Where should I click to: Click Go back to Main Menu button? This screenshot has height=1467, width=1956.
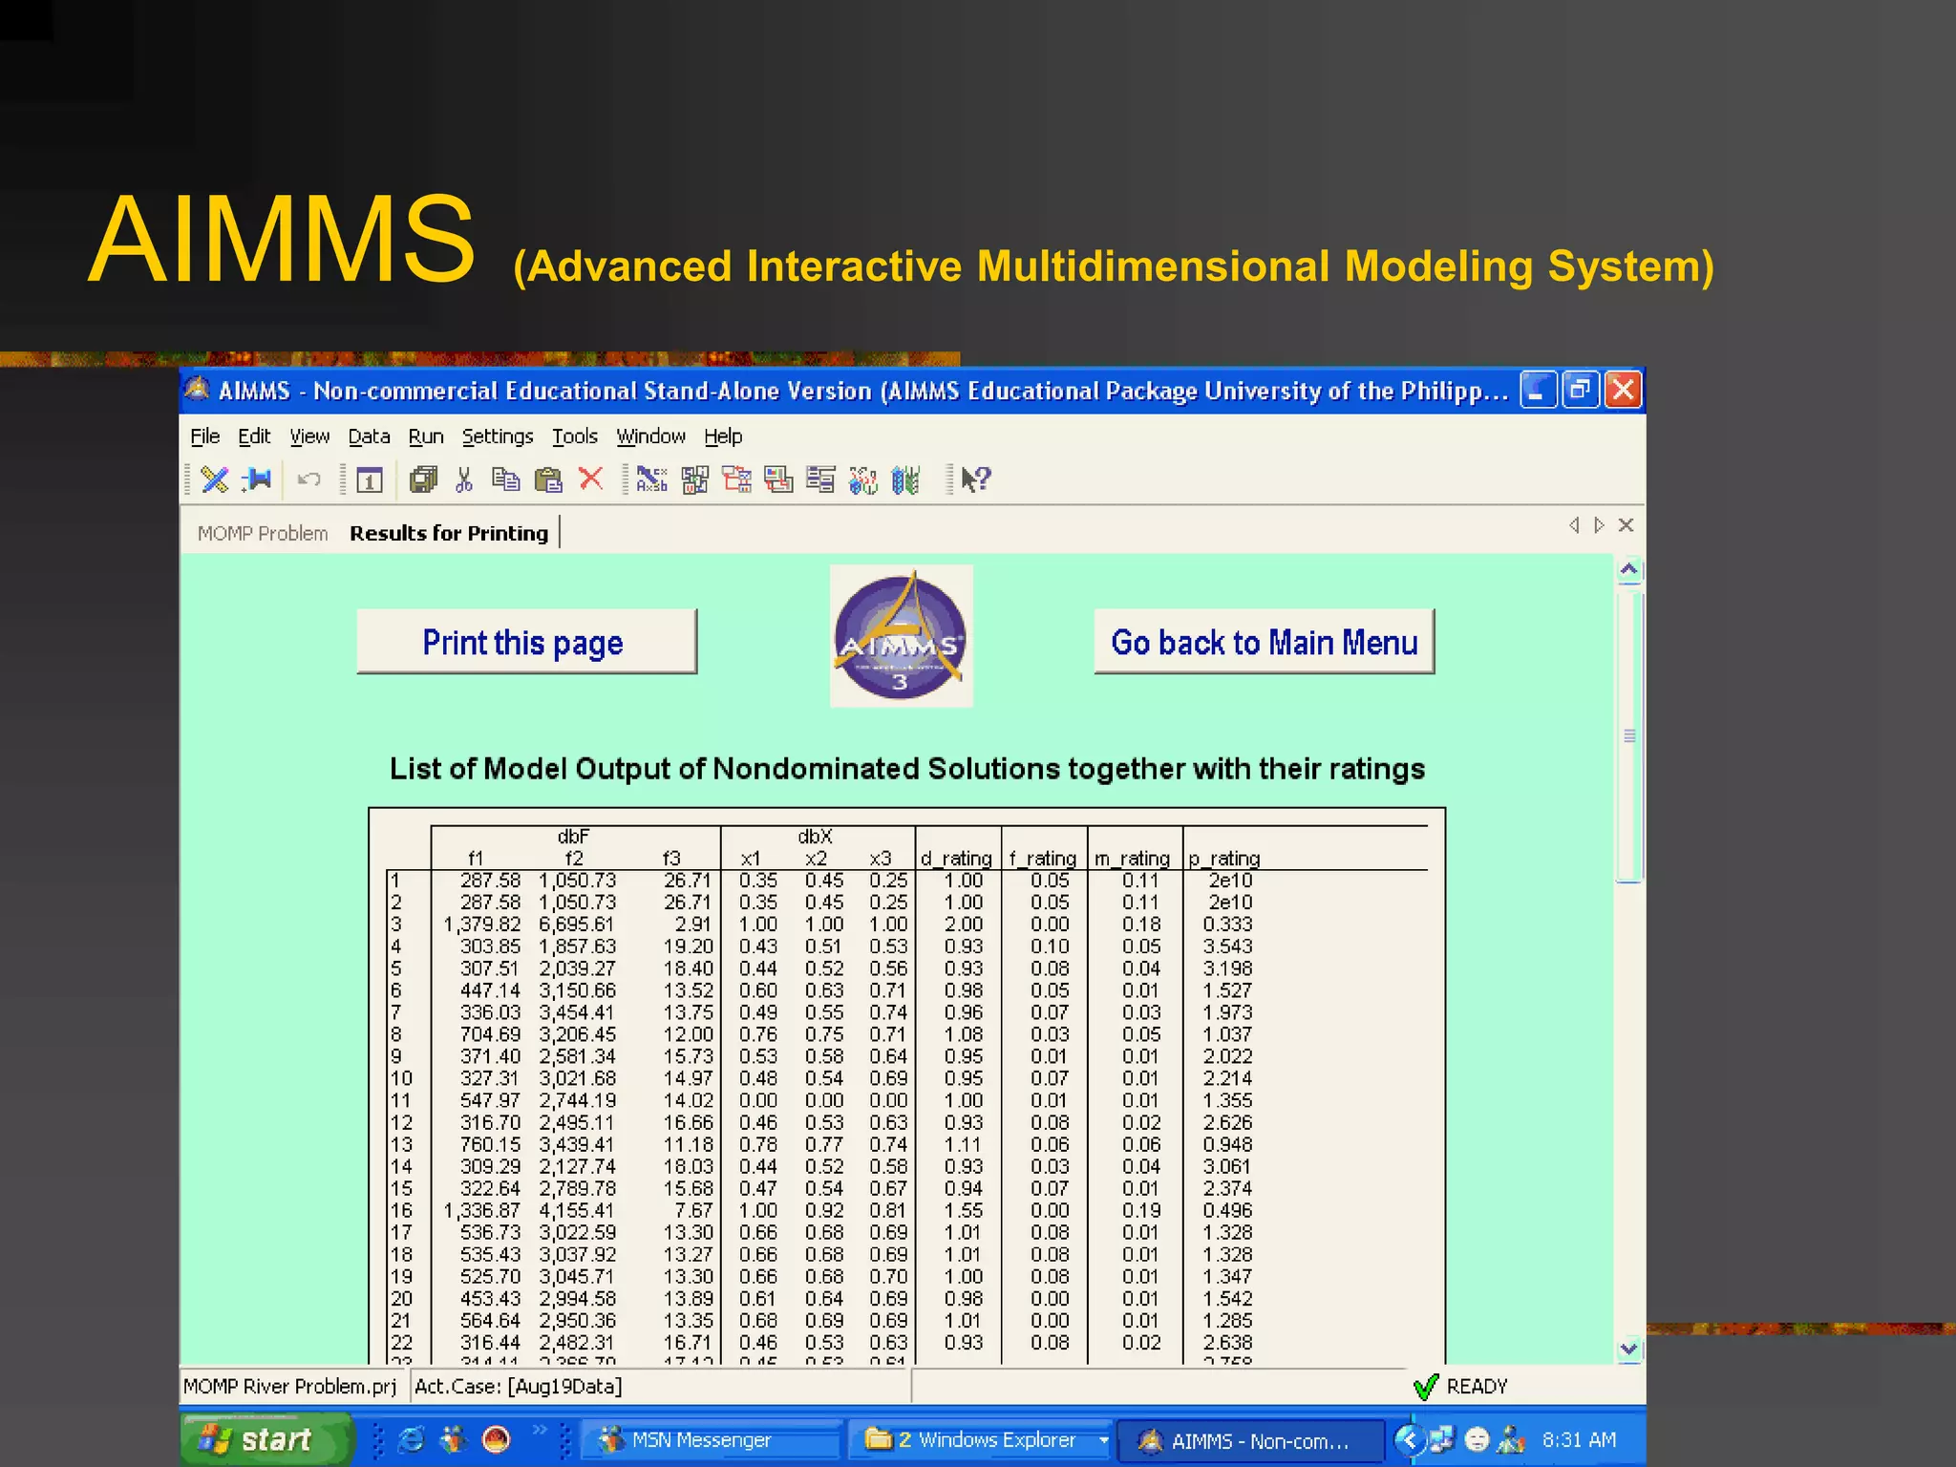[1264, 642]
